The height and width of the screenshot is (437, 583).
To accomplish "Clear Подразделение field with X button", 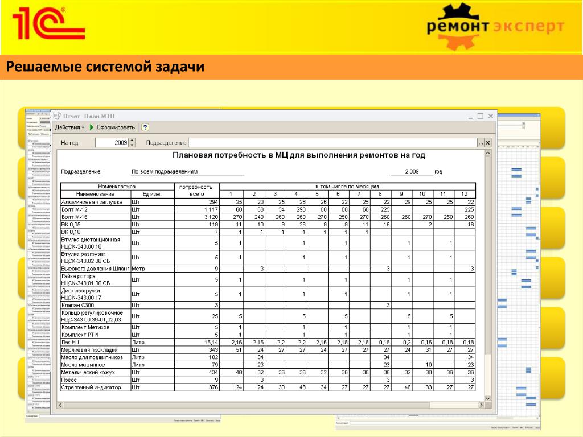I will (488, 143).
